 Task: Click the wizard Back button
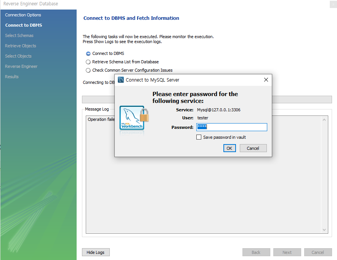[256, 252]
